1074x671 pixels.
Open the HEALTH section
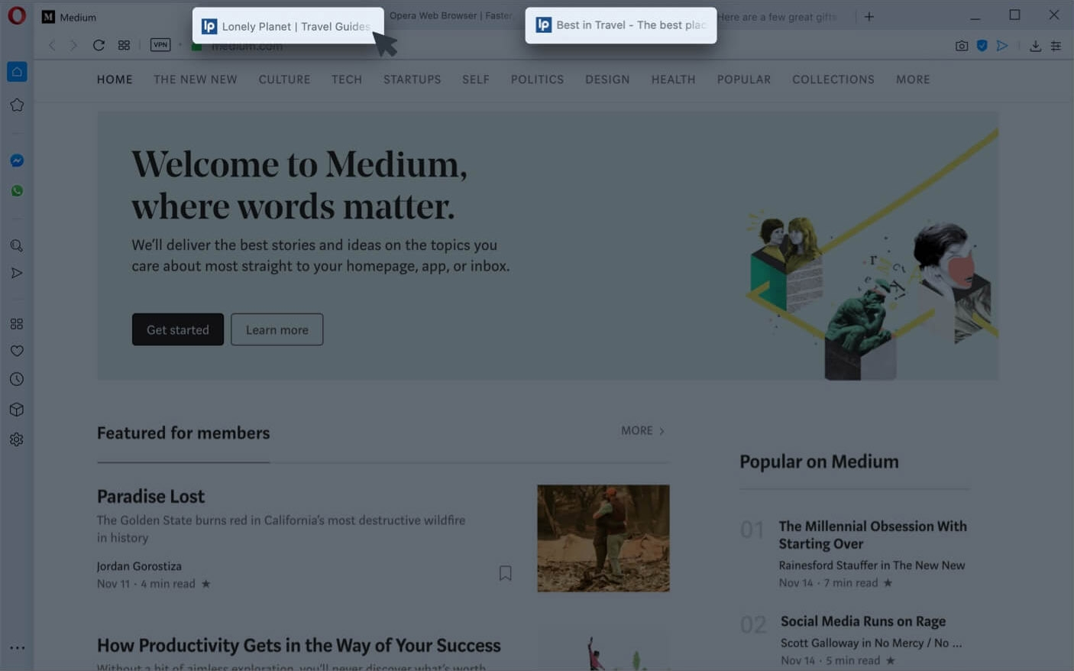coord(674,79)
